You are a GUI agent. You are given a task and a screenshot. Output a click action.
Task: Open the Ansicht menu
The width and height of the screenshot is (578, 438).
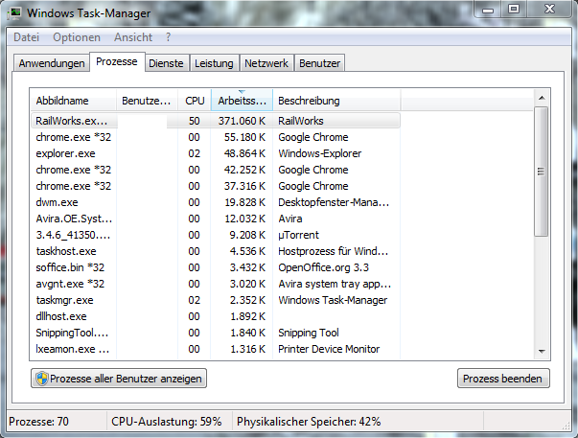133,37
